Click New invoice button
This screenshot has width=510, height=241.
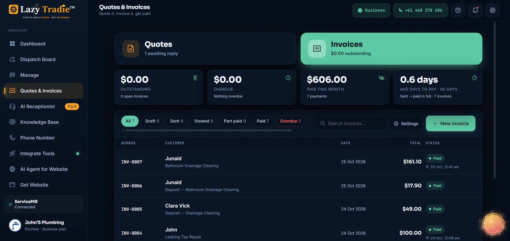coord(450,124)
